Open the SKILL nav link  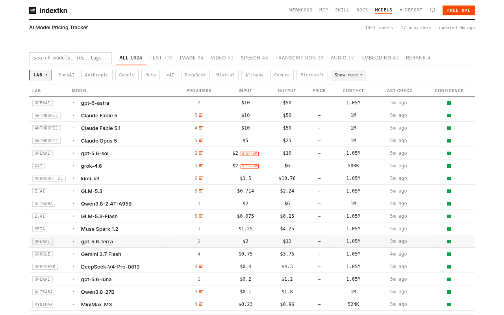coord(342,10)
